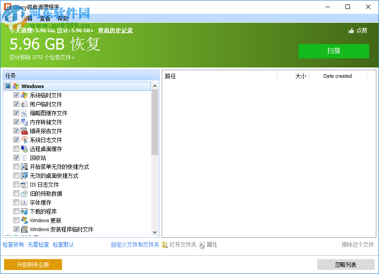Click the 系统临时文件 Windows logo icon
This screenshot has height=274, width=379.
(x=24, y=95)
